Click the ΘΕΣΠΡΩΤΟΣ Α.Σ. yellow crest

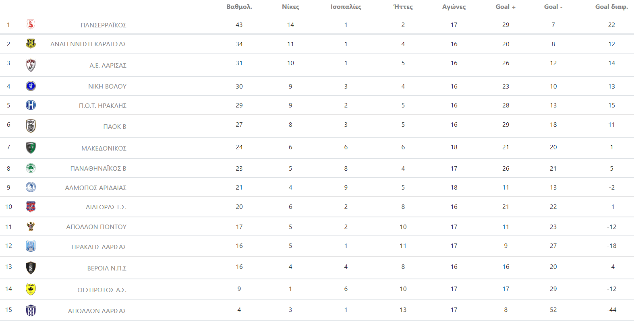pos(31,289)
